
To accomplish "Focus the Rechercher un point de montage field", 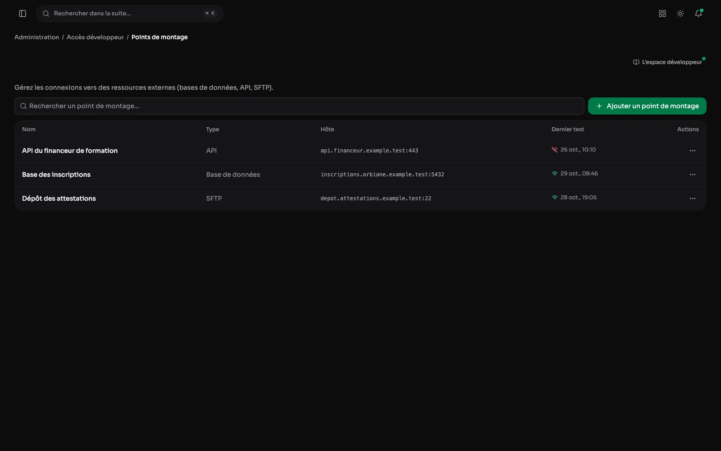I will (299, 106).
